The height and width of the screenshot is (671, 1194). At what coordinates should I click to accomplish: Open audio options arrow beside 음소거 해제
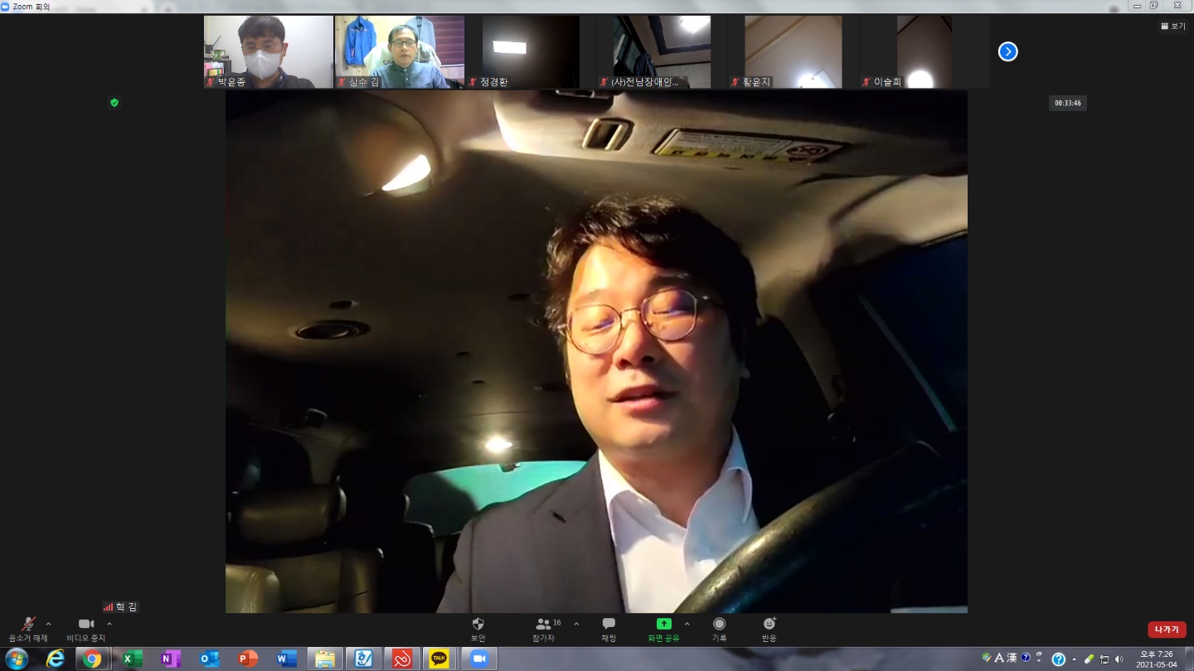[48, 624]
